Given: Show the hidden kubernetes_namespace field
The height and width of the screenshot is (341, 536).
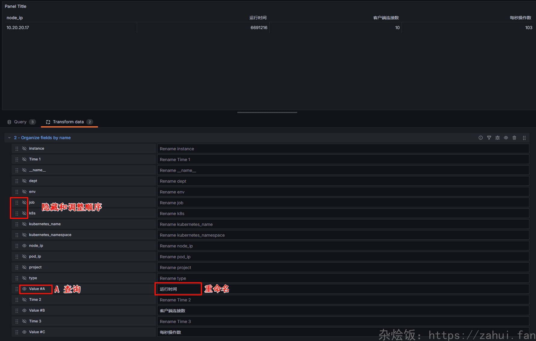Looking at the screenshot, I should [x=24, y=235].
